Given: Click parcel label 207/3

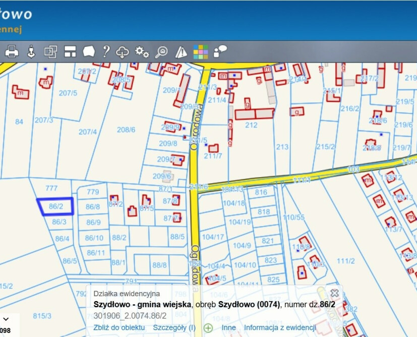Looking at the screenshot, I should (x=44, y=120).
